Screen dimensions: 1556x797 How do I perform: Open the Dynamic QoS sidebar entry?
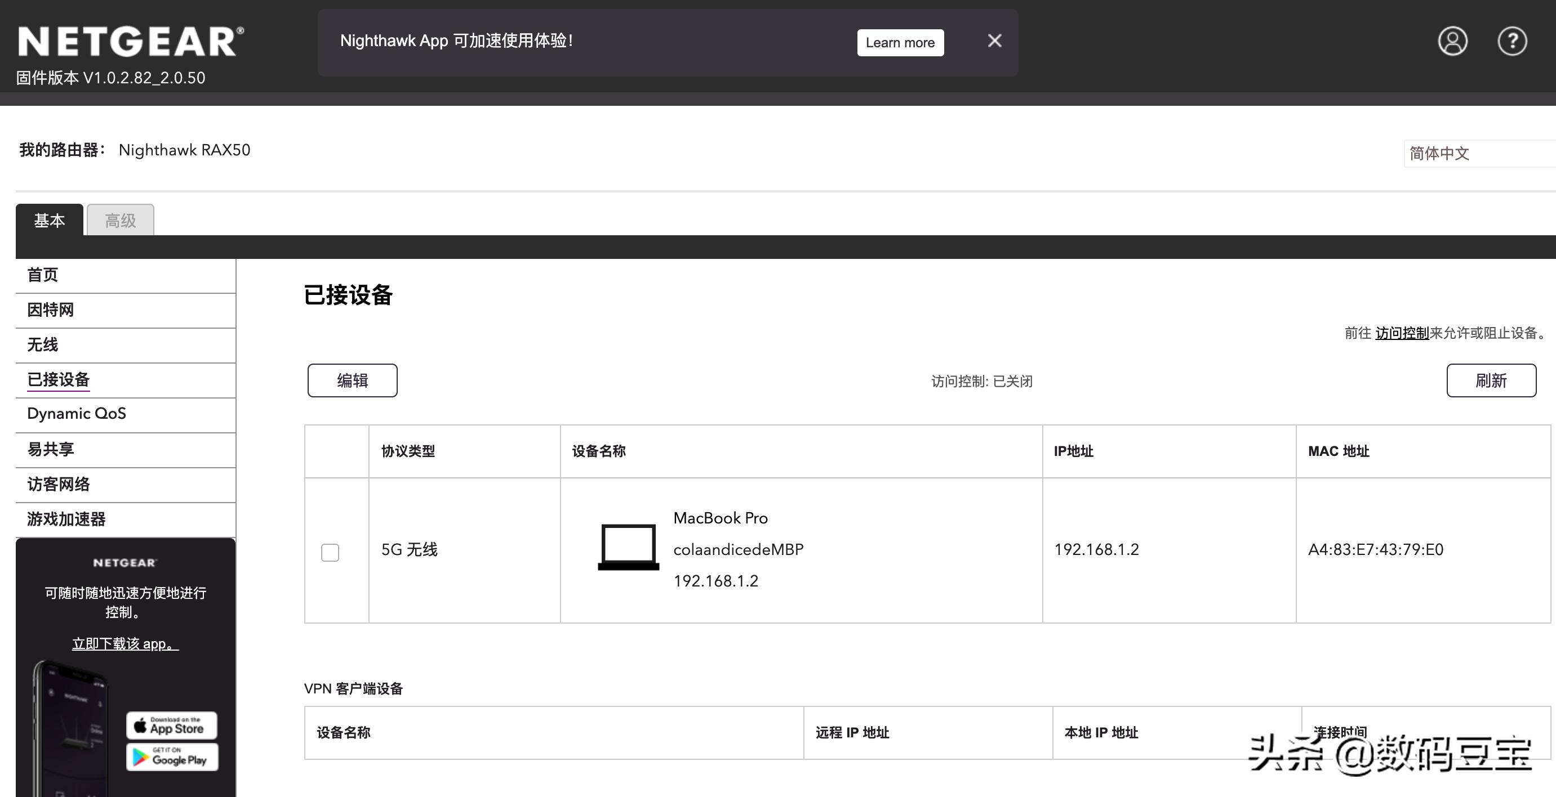pyautogui.click(x=76, y=413)
